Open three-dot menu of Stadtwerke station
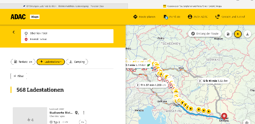The height and width of the screenshot is (124, 255). pos(84,113)
